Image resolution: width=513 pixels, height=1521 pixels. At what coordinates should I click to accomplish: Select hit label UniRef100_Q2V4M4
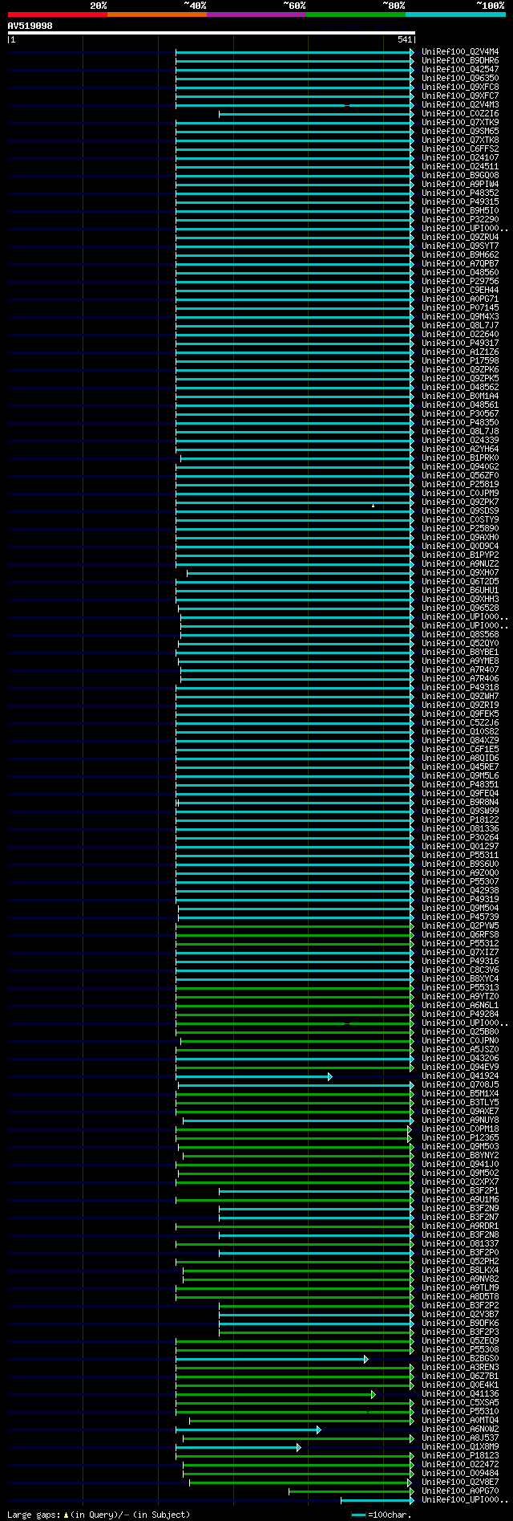460,51
